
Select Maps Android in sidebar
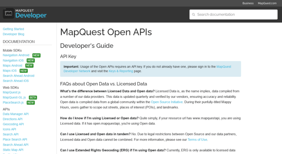12,66
